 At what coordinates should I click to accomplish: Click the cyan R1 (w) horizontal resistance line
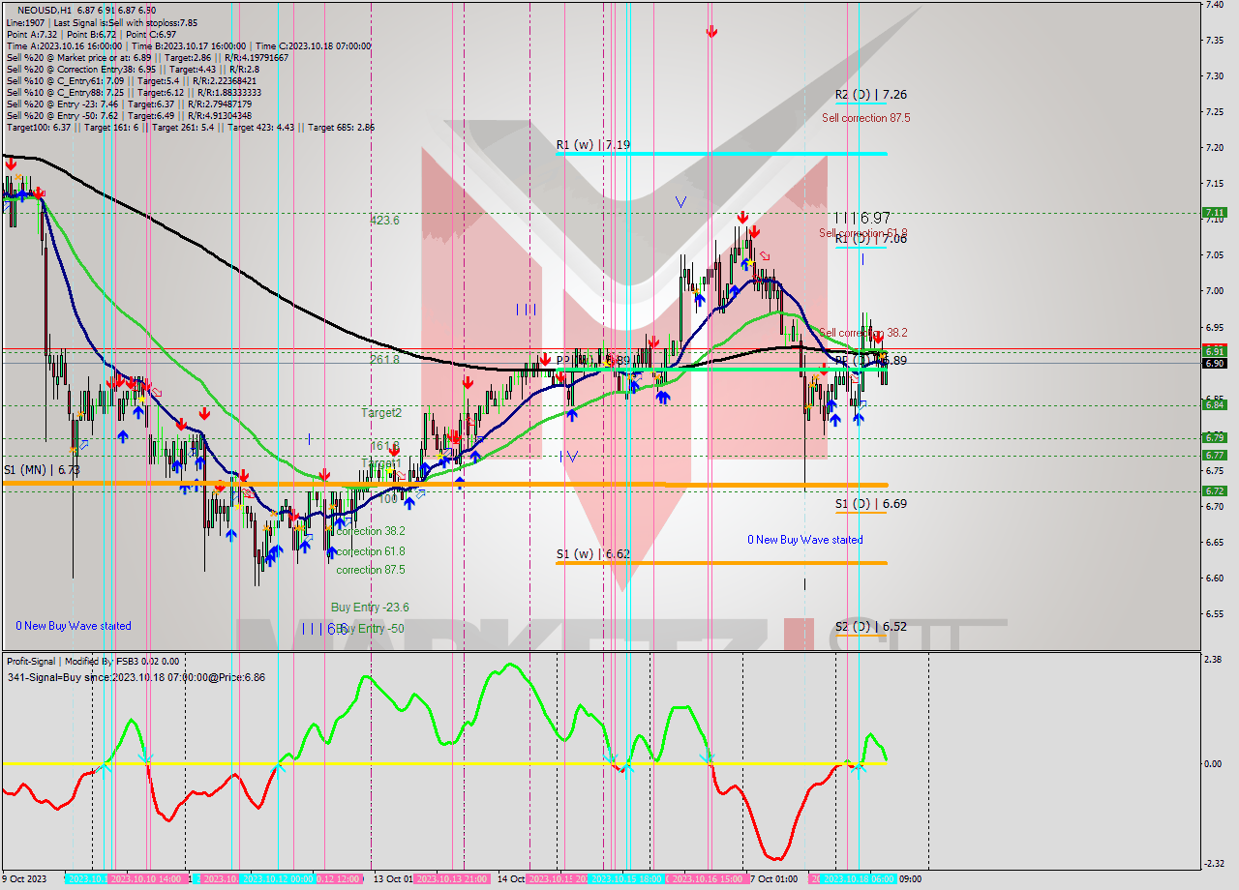(721, 153)
